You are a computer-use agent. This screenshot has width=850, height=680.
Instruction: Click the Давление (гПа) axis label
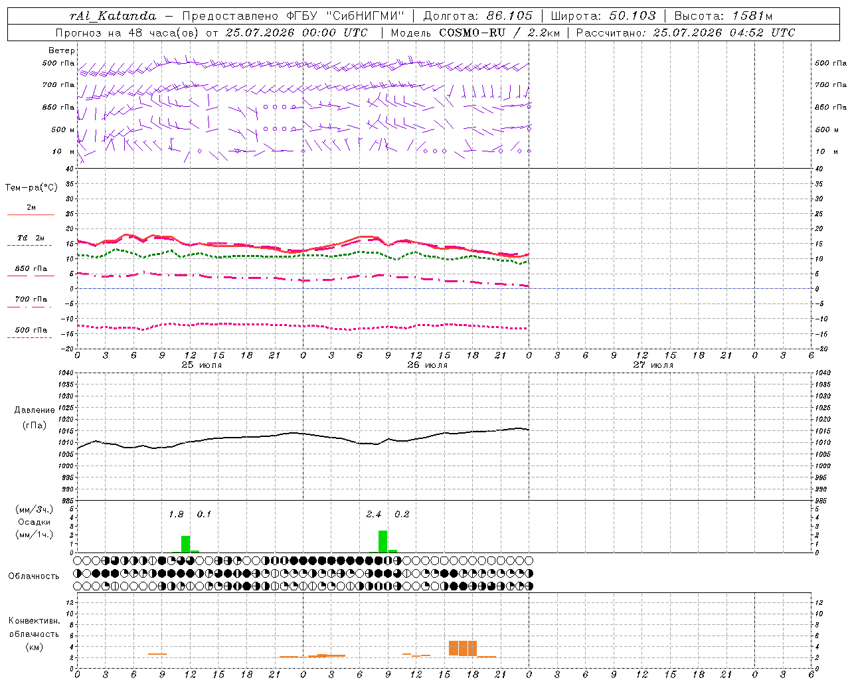click(35, 418)
